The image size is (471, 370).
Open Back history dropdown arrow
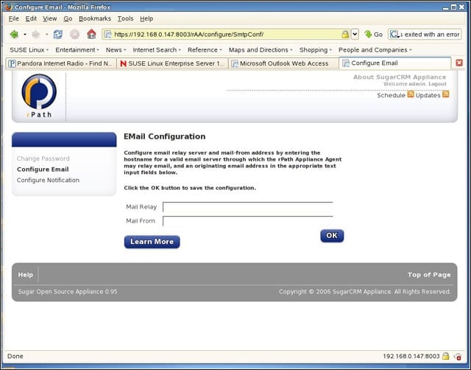pyautogui.click(x=25, y=35)
